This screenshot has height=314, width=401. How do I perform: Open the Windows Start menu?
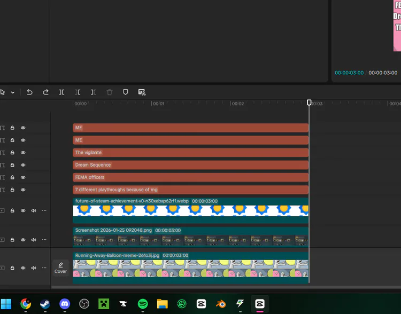click(6, 304)
